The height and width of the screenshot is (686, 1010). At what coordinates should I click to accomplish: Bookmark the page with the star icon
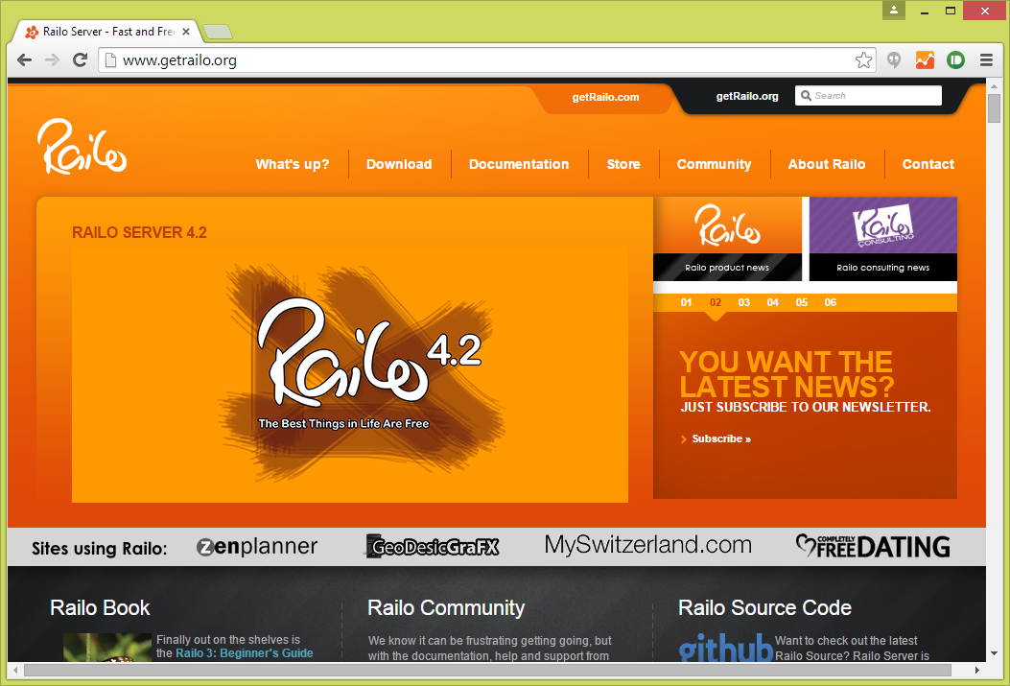tap(862, 59)
